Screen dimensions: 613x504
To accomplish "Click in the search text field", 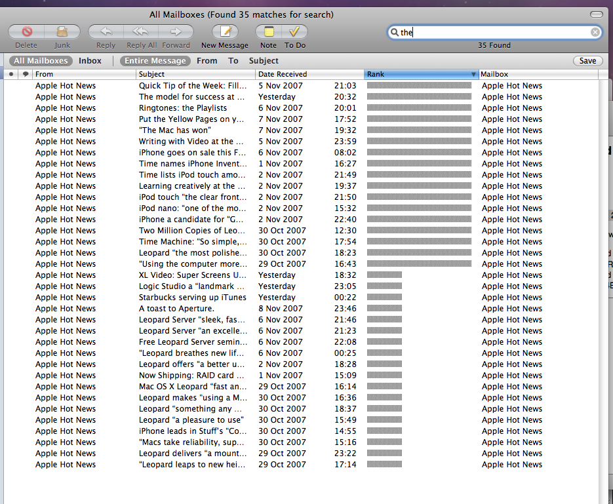I will pos(494,32).
